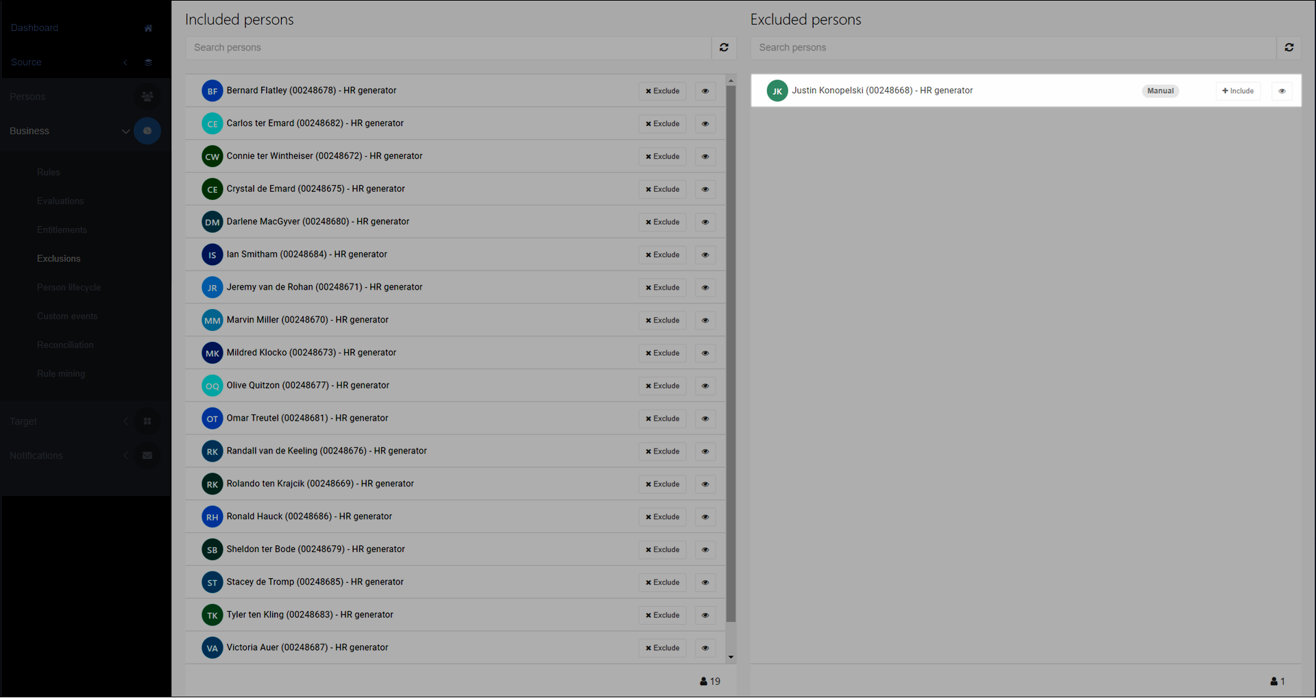Screen dimensions: 1316x698
Task: Collapse the Business menu chevron
Action: [x=125, y=131]
